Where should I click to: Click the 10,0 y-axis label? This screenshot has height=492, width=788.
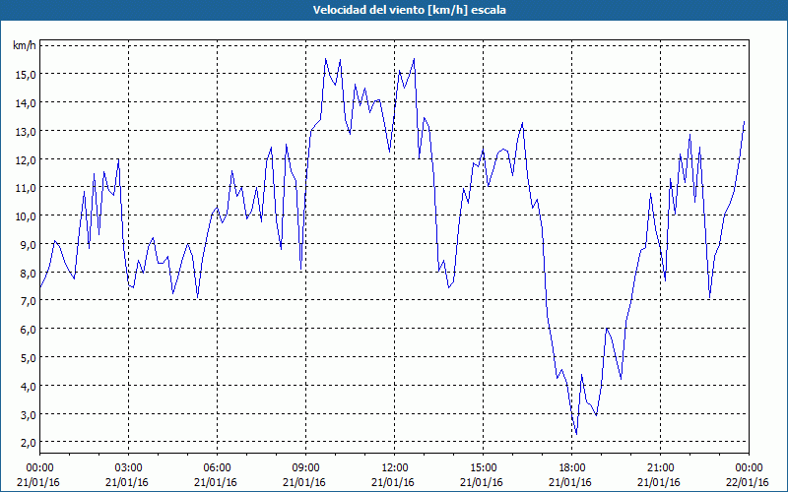[x=26, y=216]
